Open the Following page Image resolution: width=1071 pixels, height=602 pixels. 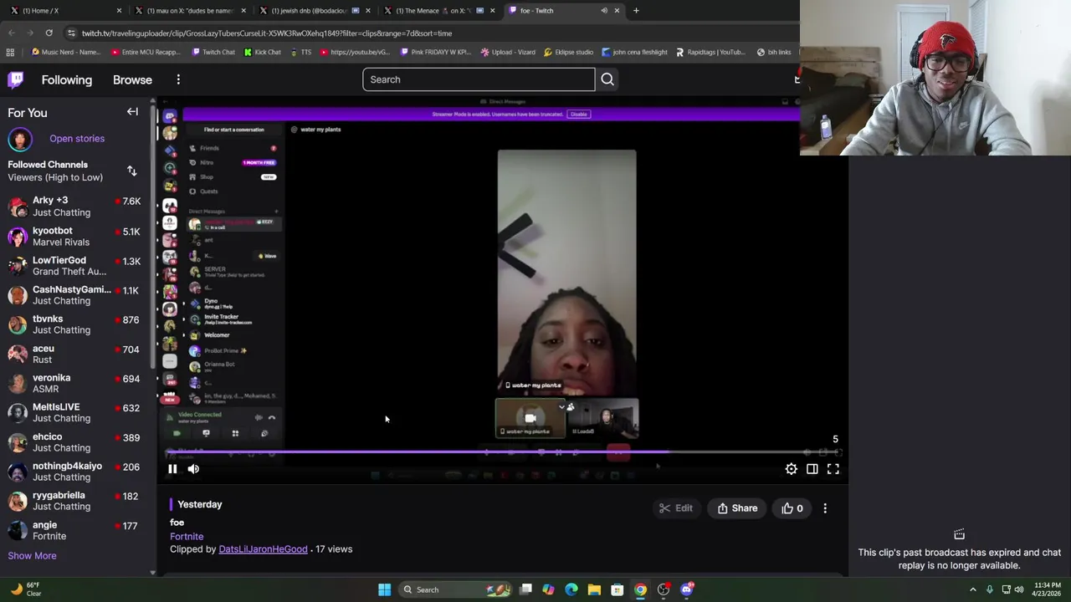coord(67,79)
